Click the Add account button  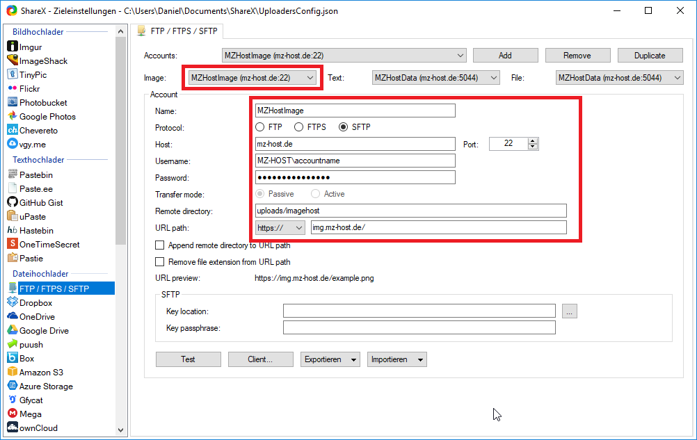pyautogui.click(x=506, y=56)
